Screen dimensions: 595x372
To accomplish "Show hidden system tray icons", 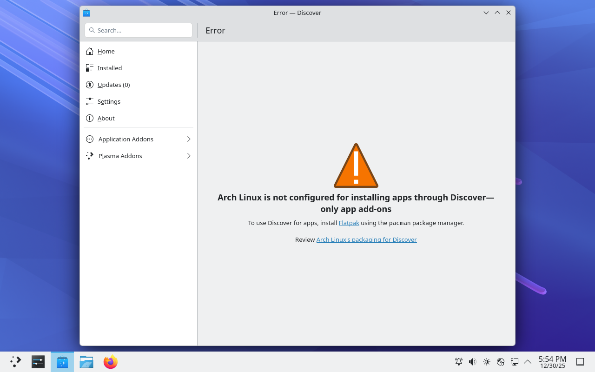I will pos(528,362).
